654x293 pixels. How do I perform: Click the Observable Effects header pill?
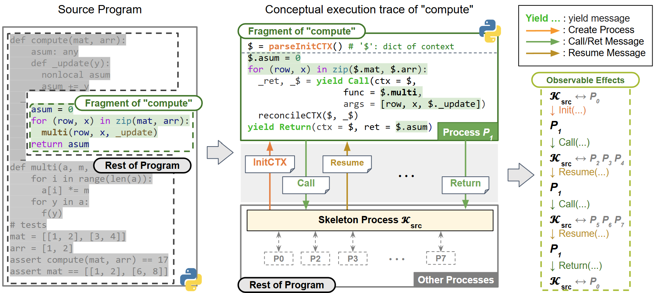(x=585, y=80)
